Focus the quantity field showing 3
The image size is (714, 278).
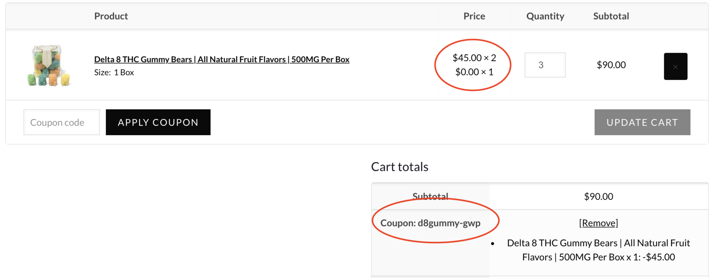[x=545, y=65]
